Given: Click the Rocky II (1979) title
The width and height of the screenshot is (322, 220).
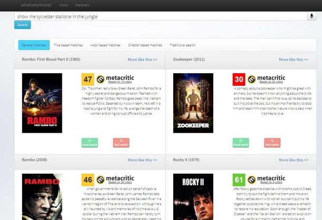Looking at the screenshot, I should [186, 160].
